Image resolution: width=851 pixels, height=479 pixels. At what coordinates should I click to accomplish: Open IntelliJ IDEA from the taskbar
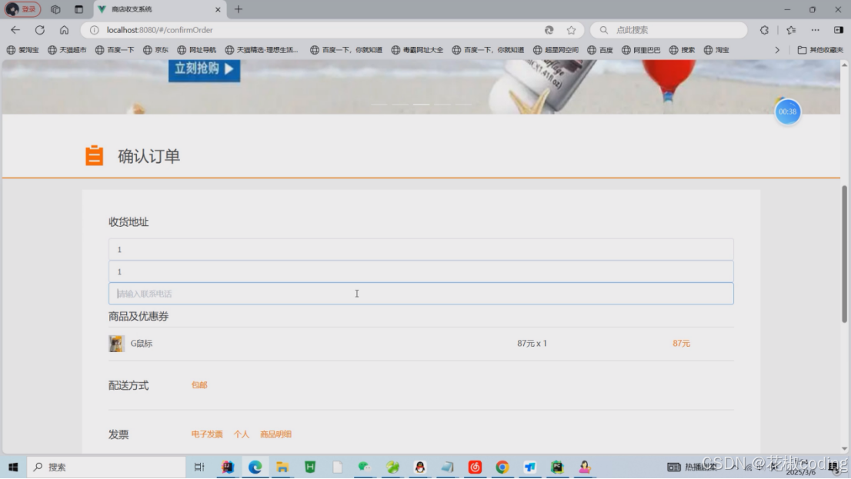pyautogui.click(x=228, y=467)
